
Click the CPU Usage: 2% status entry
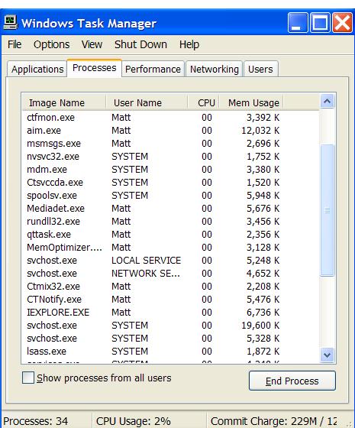[134, 421]
